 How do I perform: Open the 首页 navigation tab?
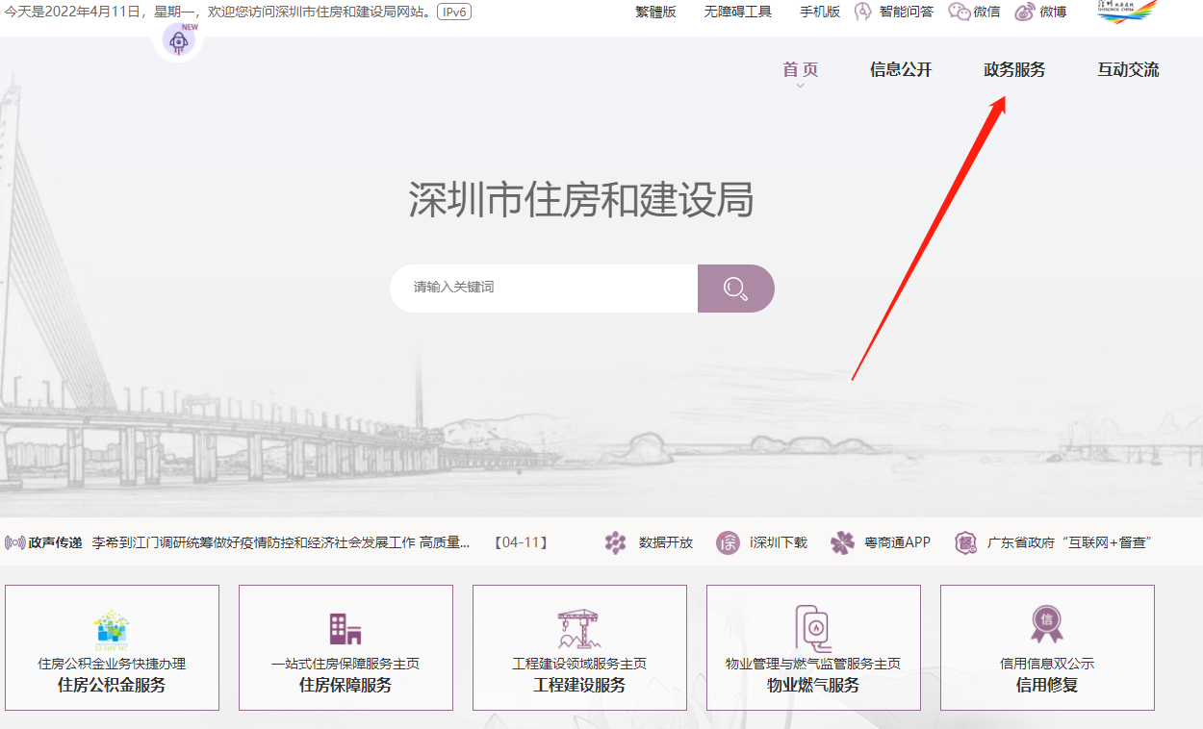click(800, 69)
